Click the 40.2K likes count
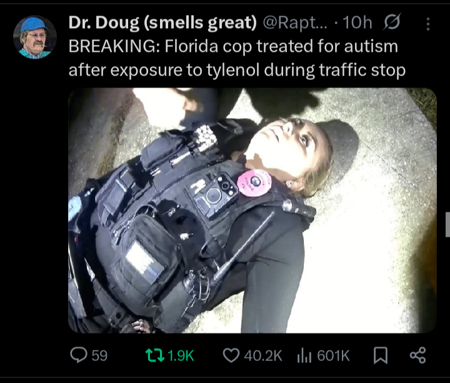This screenshot has width=450, height=383. pyautogui.click(x=263, y=356)
